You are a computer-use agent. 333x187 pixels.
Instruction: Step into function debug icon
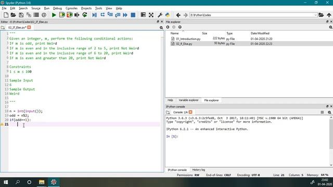coord(110,15)
